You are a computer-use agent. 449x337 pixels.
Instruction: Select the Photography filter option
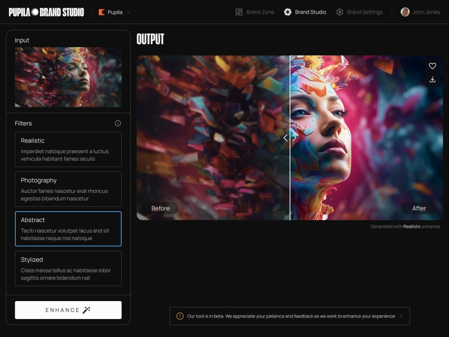tap(68, 189)
